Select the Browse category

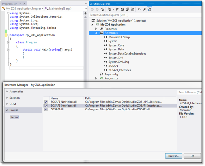coord(23,110)
